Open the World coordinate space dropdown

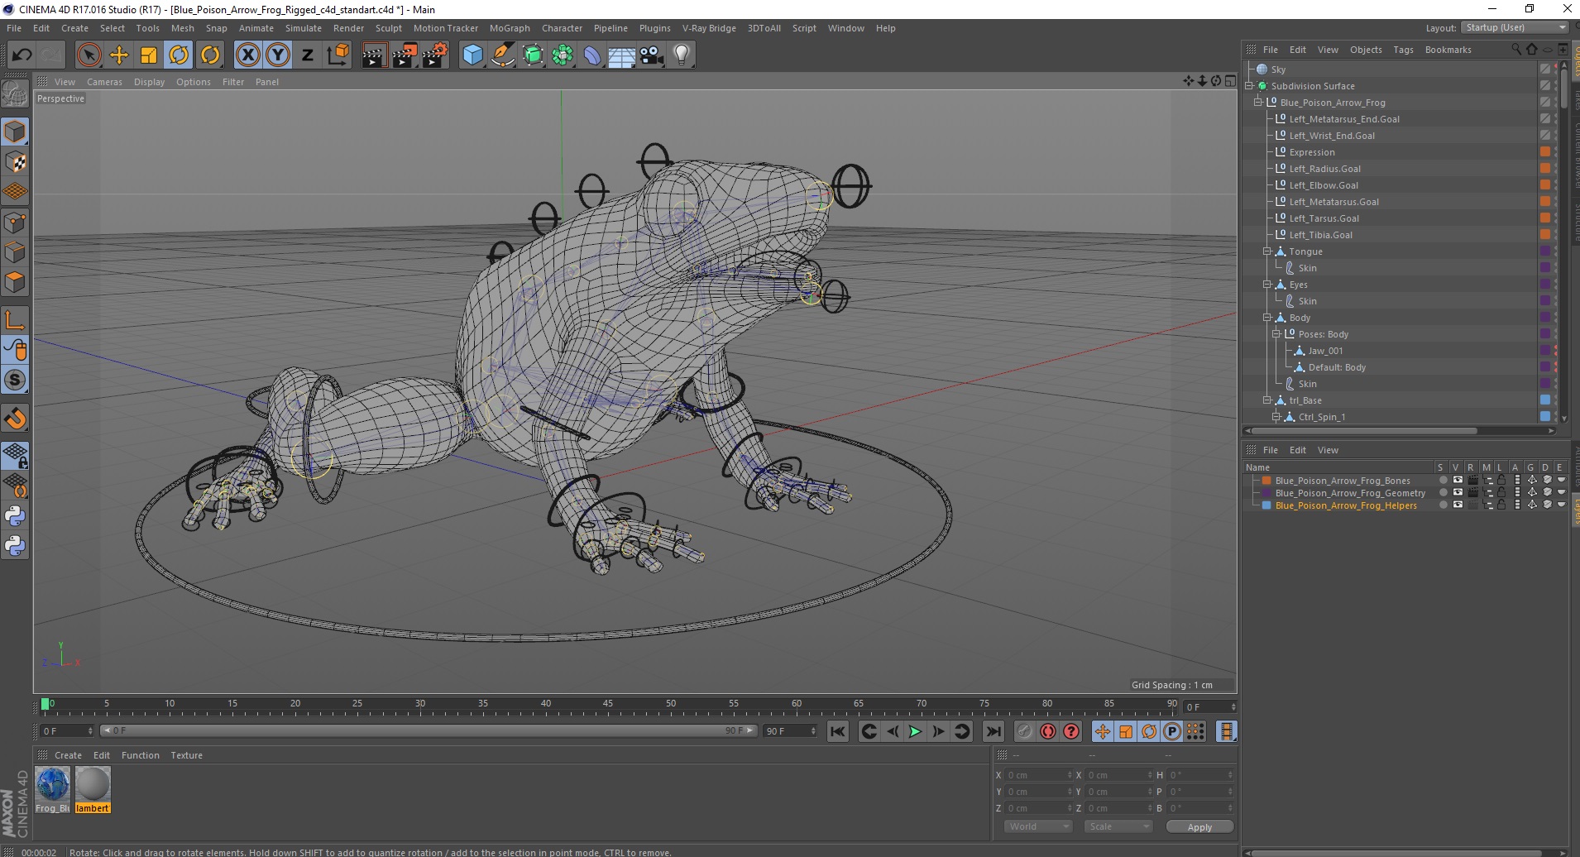click(1038, 826)
